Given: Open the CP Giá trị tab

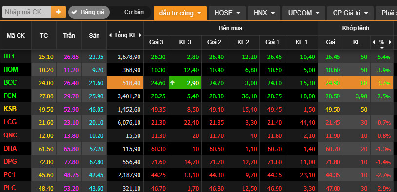Looking at the screenshot, I should 350,13.
